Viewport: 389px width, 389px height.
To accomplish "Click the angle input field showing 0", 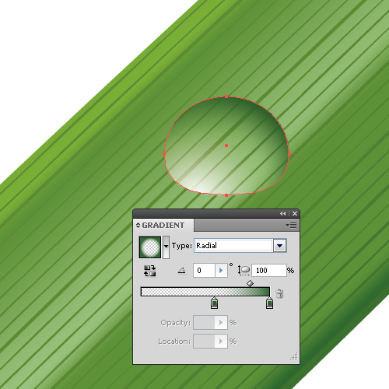I will (204, 271).
